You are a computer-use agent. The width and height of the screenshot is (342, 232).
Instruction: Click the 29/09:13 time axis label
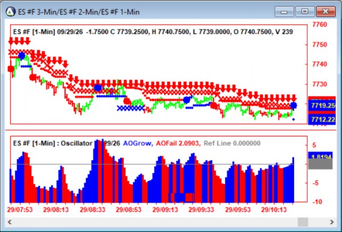click(x=165, y=210)
